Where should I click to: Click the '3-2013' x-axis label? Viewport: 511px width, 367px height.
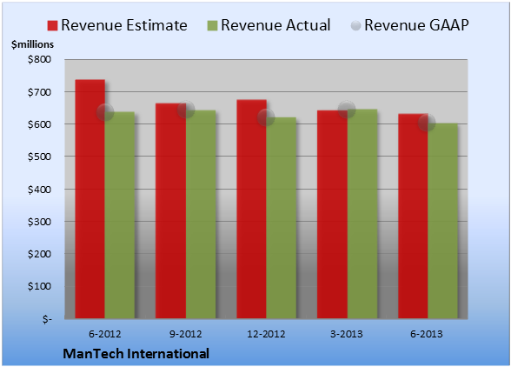(x=347, y=334)
